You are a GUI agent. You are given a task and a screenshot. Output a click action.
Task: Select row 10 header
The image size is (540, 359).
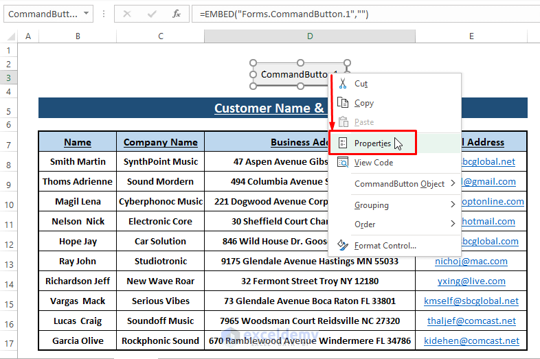[x=8, y=205]
